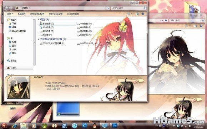This screenshot has width=207, height=129.
Task: Open local disk (F:) drive
Action: point(84,27)
